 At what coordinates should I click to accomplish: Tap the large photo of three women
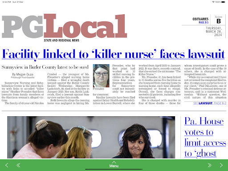tap(91, 137)
